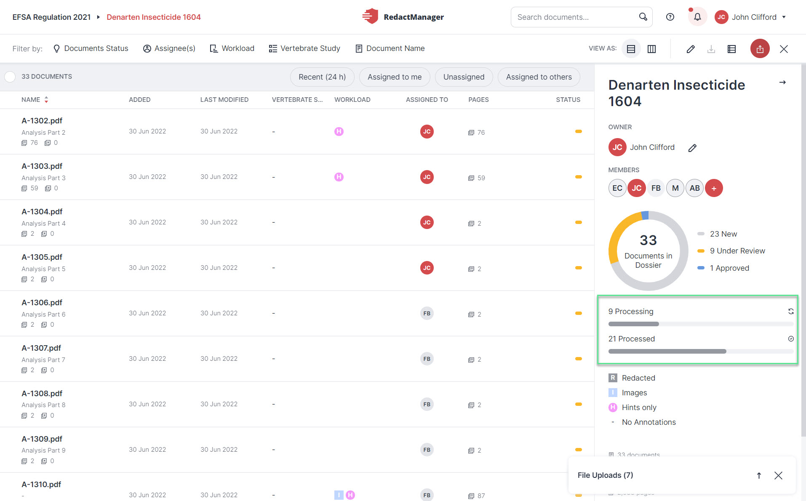Open the help question mark icon
Screen dimensions: 806x501
[x=670, y=17]
